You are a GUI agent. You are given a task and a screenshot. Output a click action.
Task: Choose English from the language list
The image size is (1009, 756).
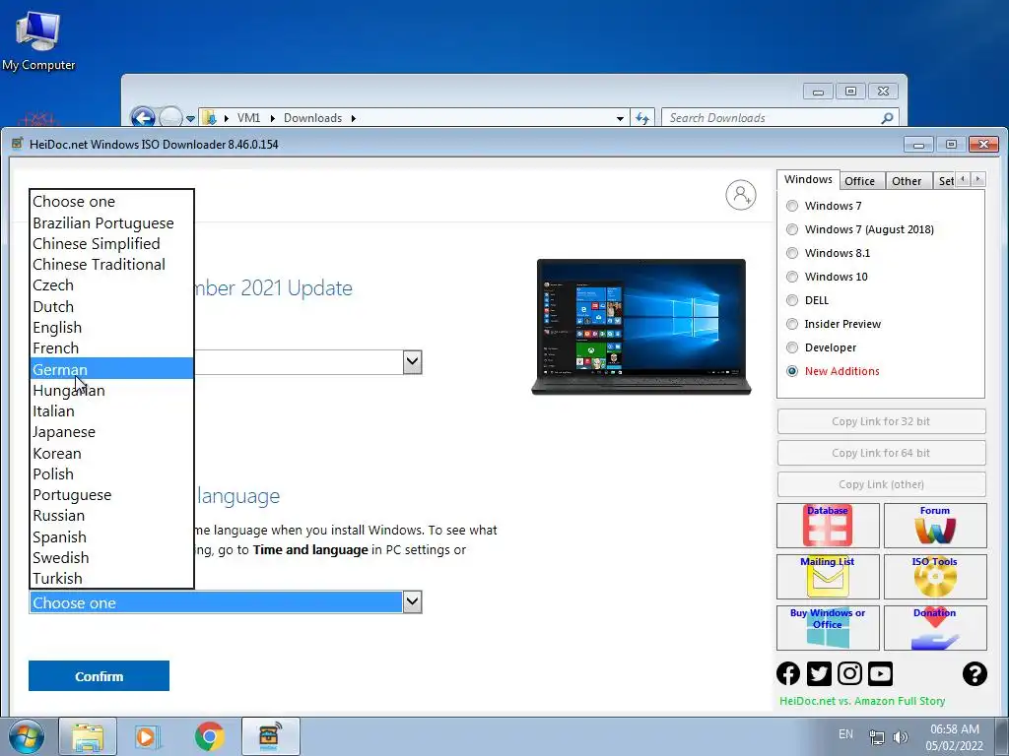(x=112, y=327)
